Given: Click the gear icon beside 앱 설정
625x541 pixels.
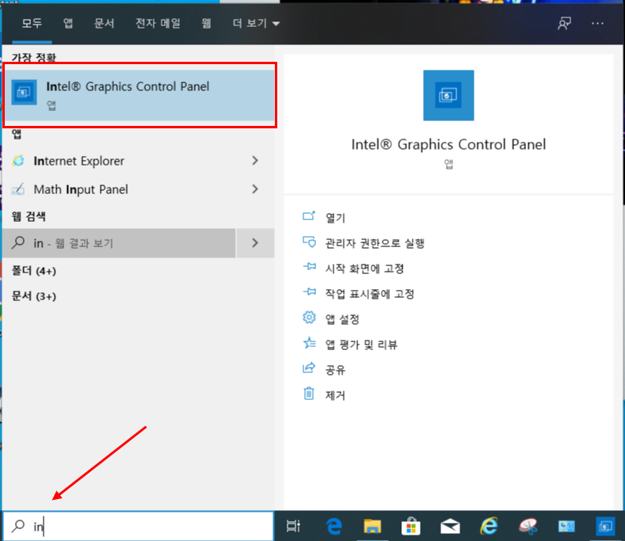Looking at the screenshot, I should click(x=309, y=318).
